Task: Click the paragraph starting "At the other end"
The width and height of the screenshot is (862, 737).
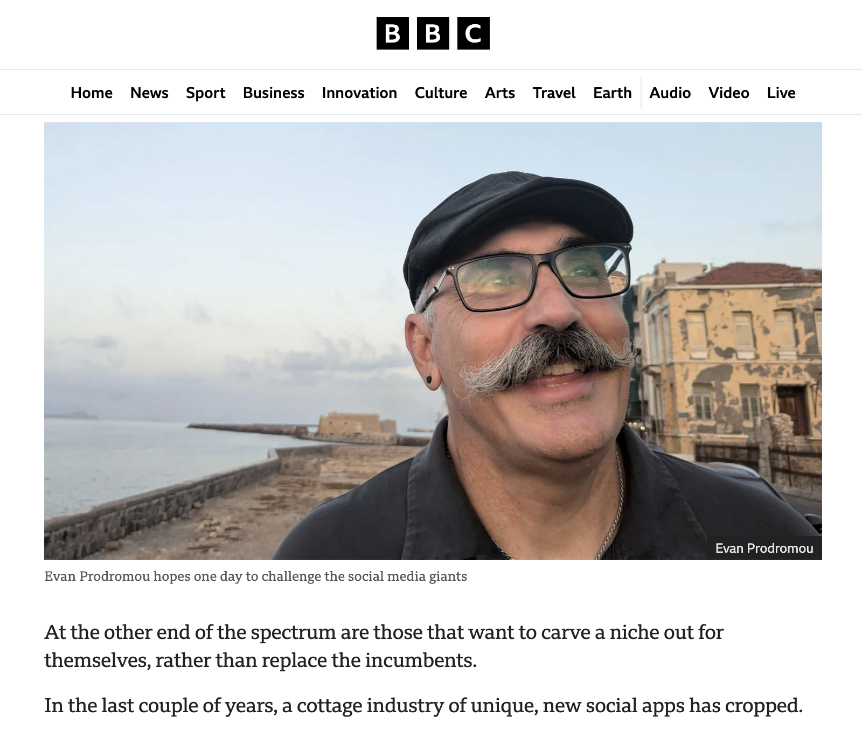Action: point(384,646)
